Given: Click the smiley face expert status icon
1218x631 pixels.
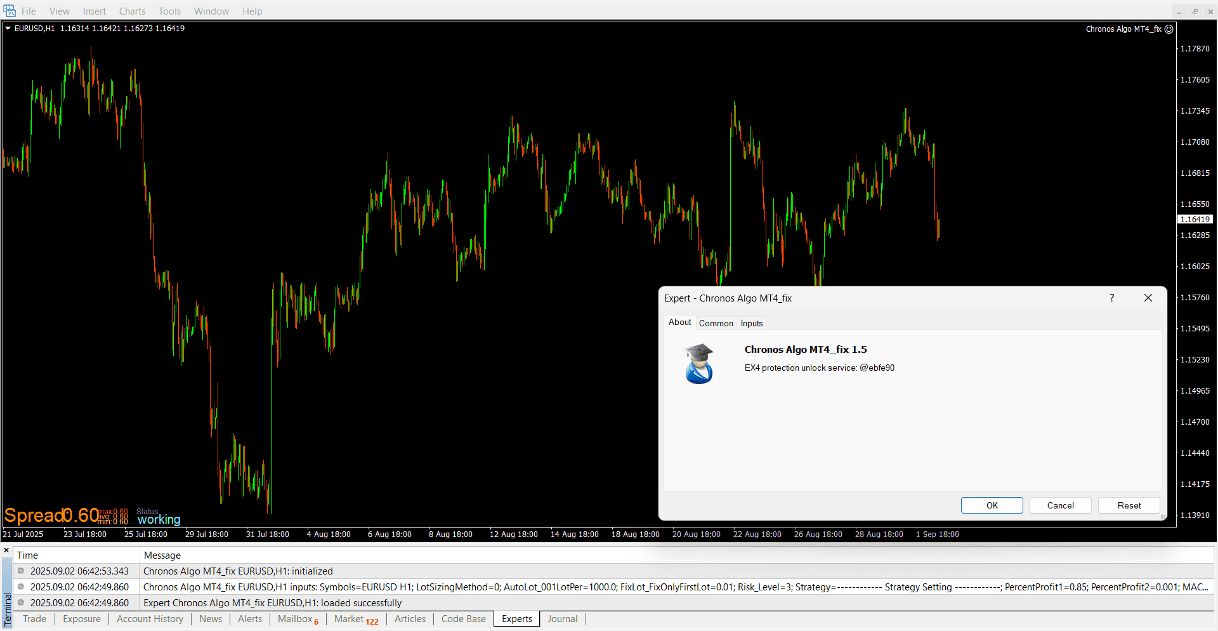Looking at the screenshot, I should [x=1169, y=29].
